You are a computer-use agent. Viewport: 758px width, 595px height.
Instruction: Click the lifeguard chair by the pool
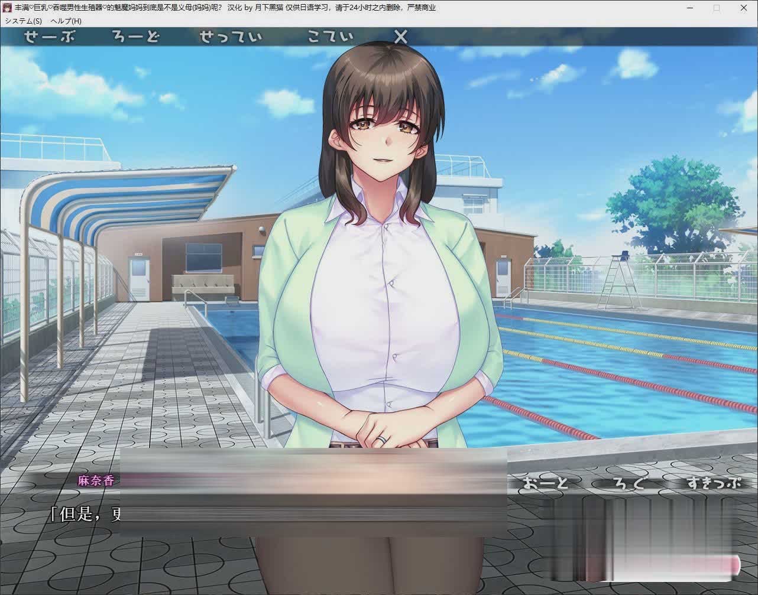click(620, 281)
